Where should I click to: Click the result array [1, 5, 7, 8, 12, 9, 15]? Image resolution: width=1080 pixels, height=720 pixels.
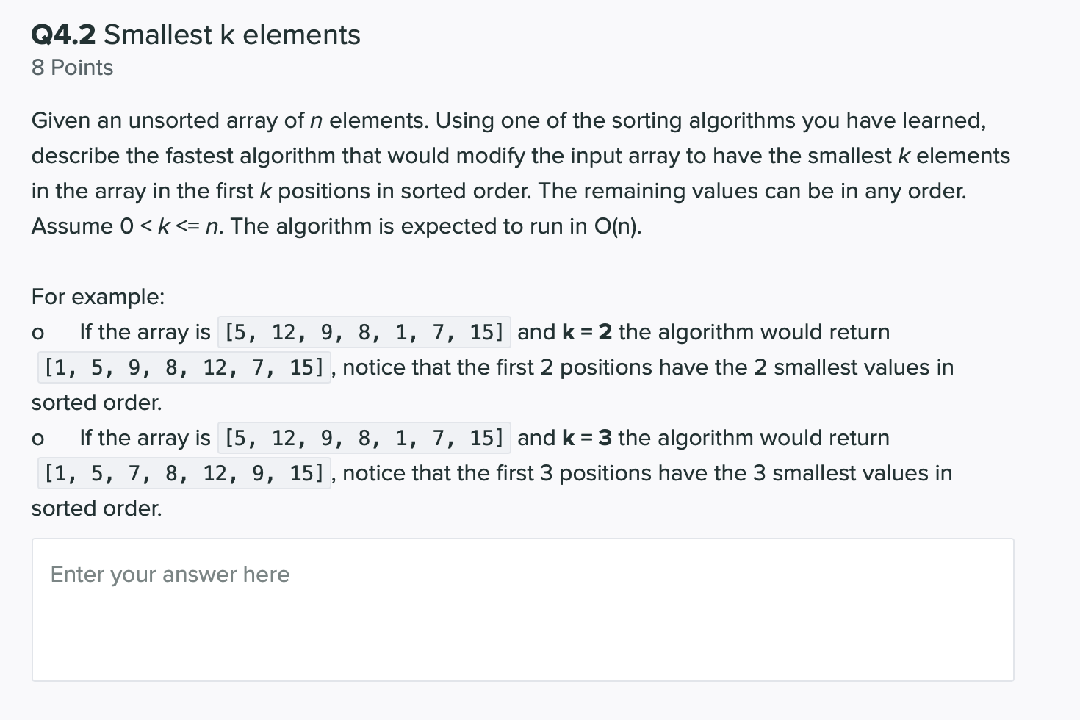click(x=184, y=473)
